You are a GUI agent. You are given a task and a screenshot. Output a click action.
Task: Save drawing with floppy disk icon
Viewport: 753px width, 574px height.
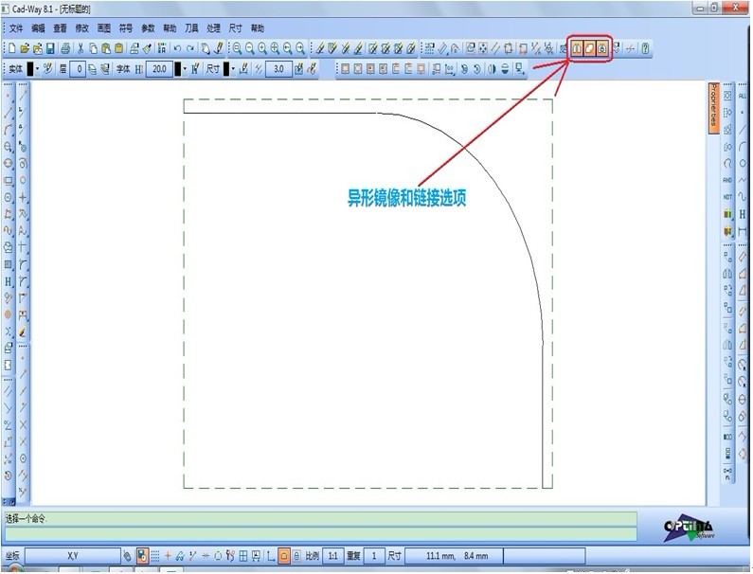pos(50,48)
